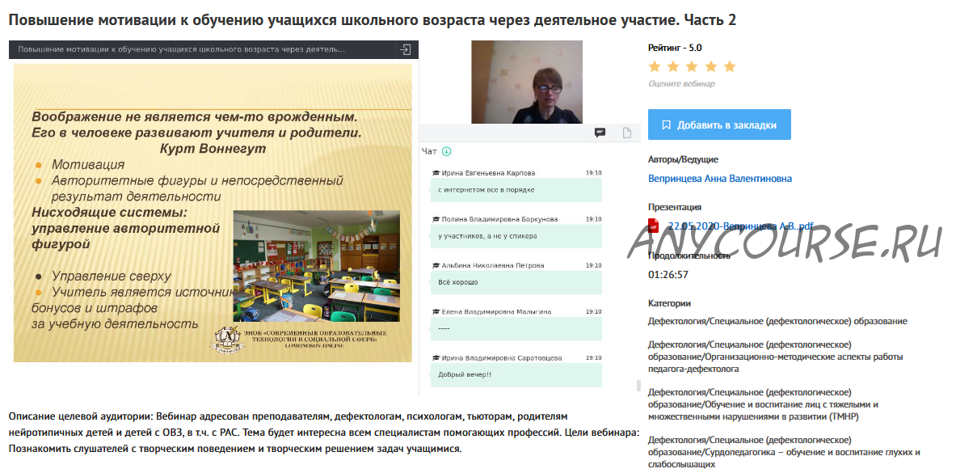
Task: Open author link Вепринцева Анна Валентиновна
Action: point(719,179)
